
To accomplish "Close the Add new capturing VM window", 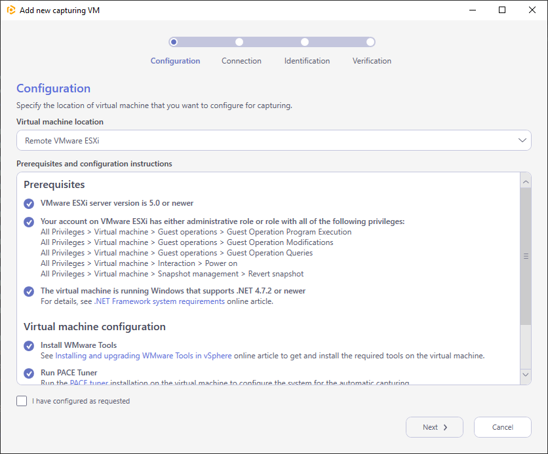I will [532, 10].
